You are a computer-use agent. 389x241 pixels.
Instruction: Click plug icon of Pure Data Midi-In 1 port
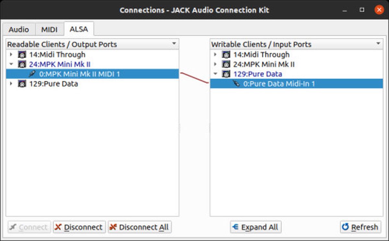[x=236, y=84]
